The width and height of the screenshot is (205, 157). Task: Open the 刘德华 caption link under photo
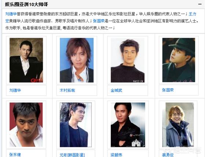tap(15, 90)
